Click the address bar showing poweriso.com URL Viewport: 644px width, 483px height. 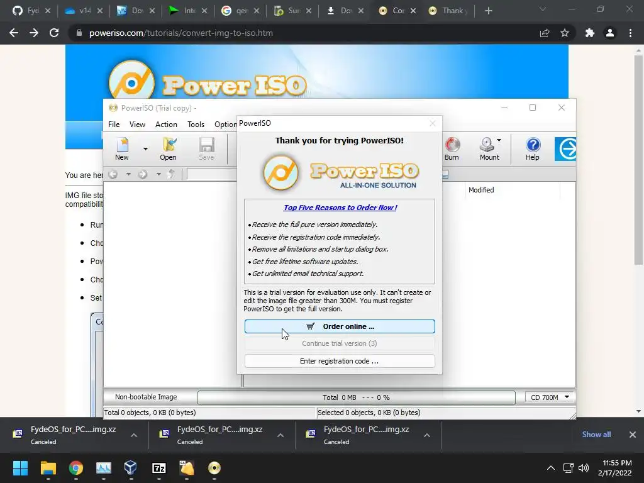pyautogui.click(x=304, y=33)
